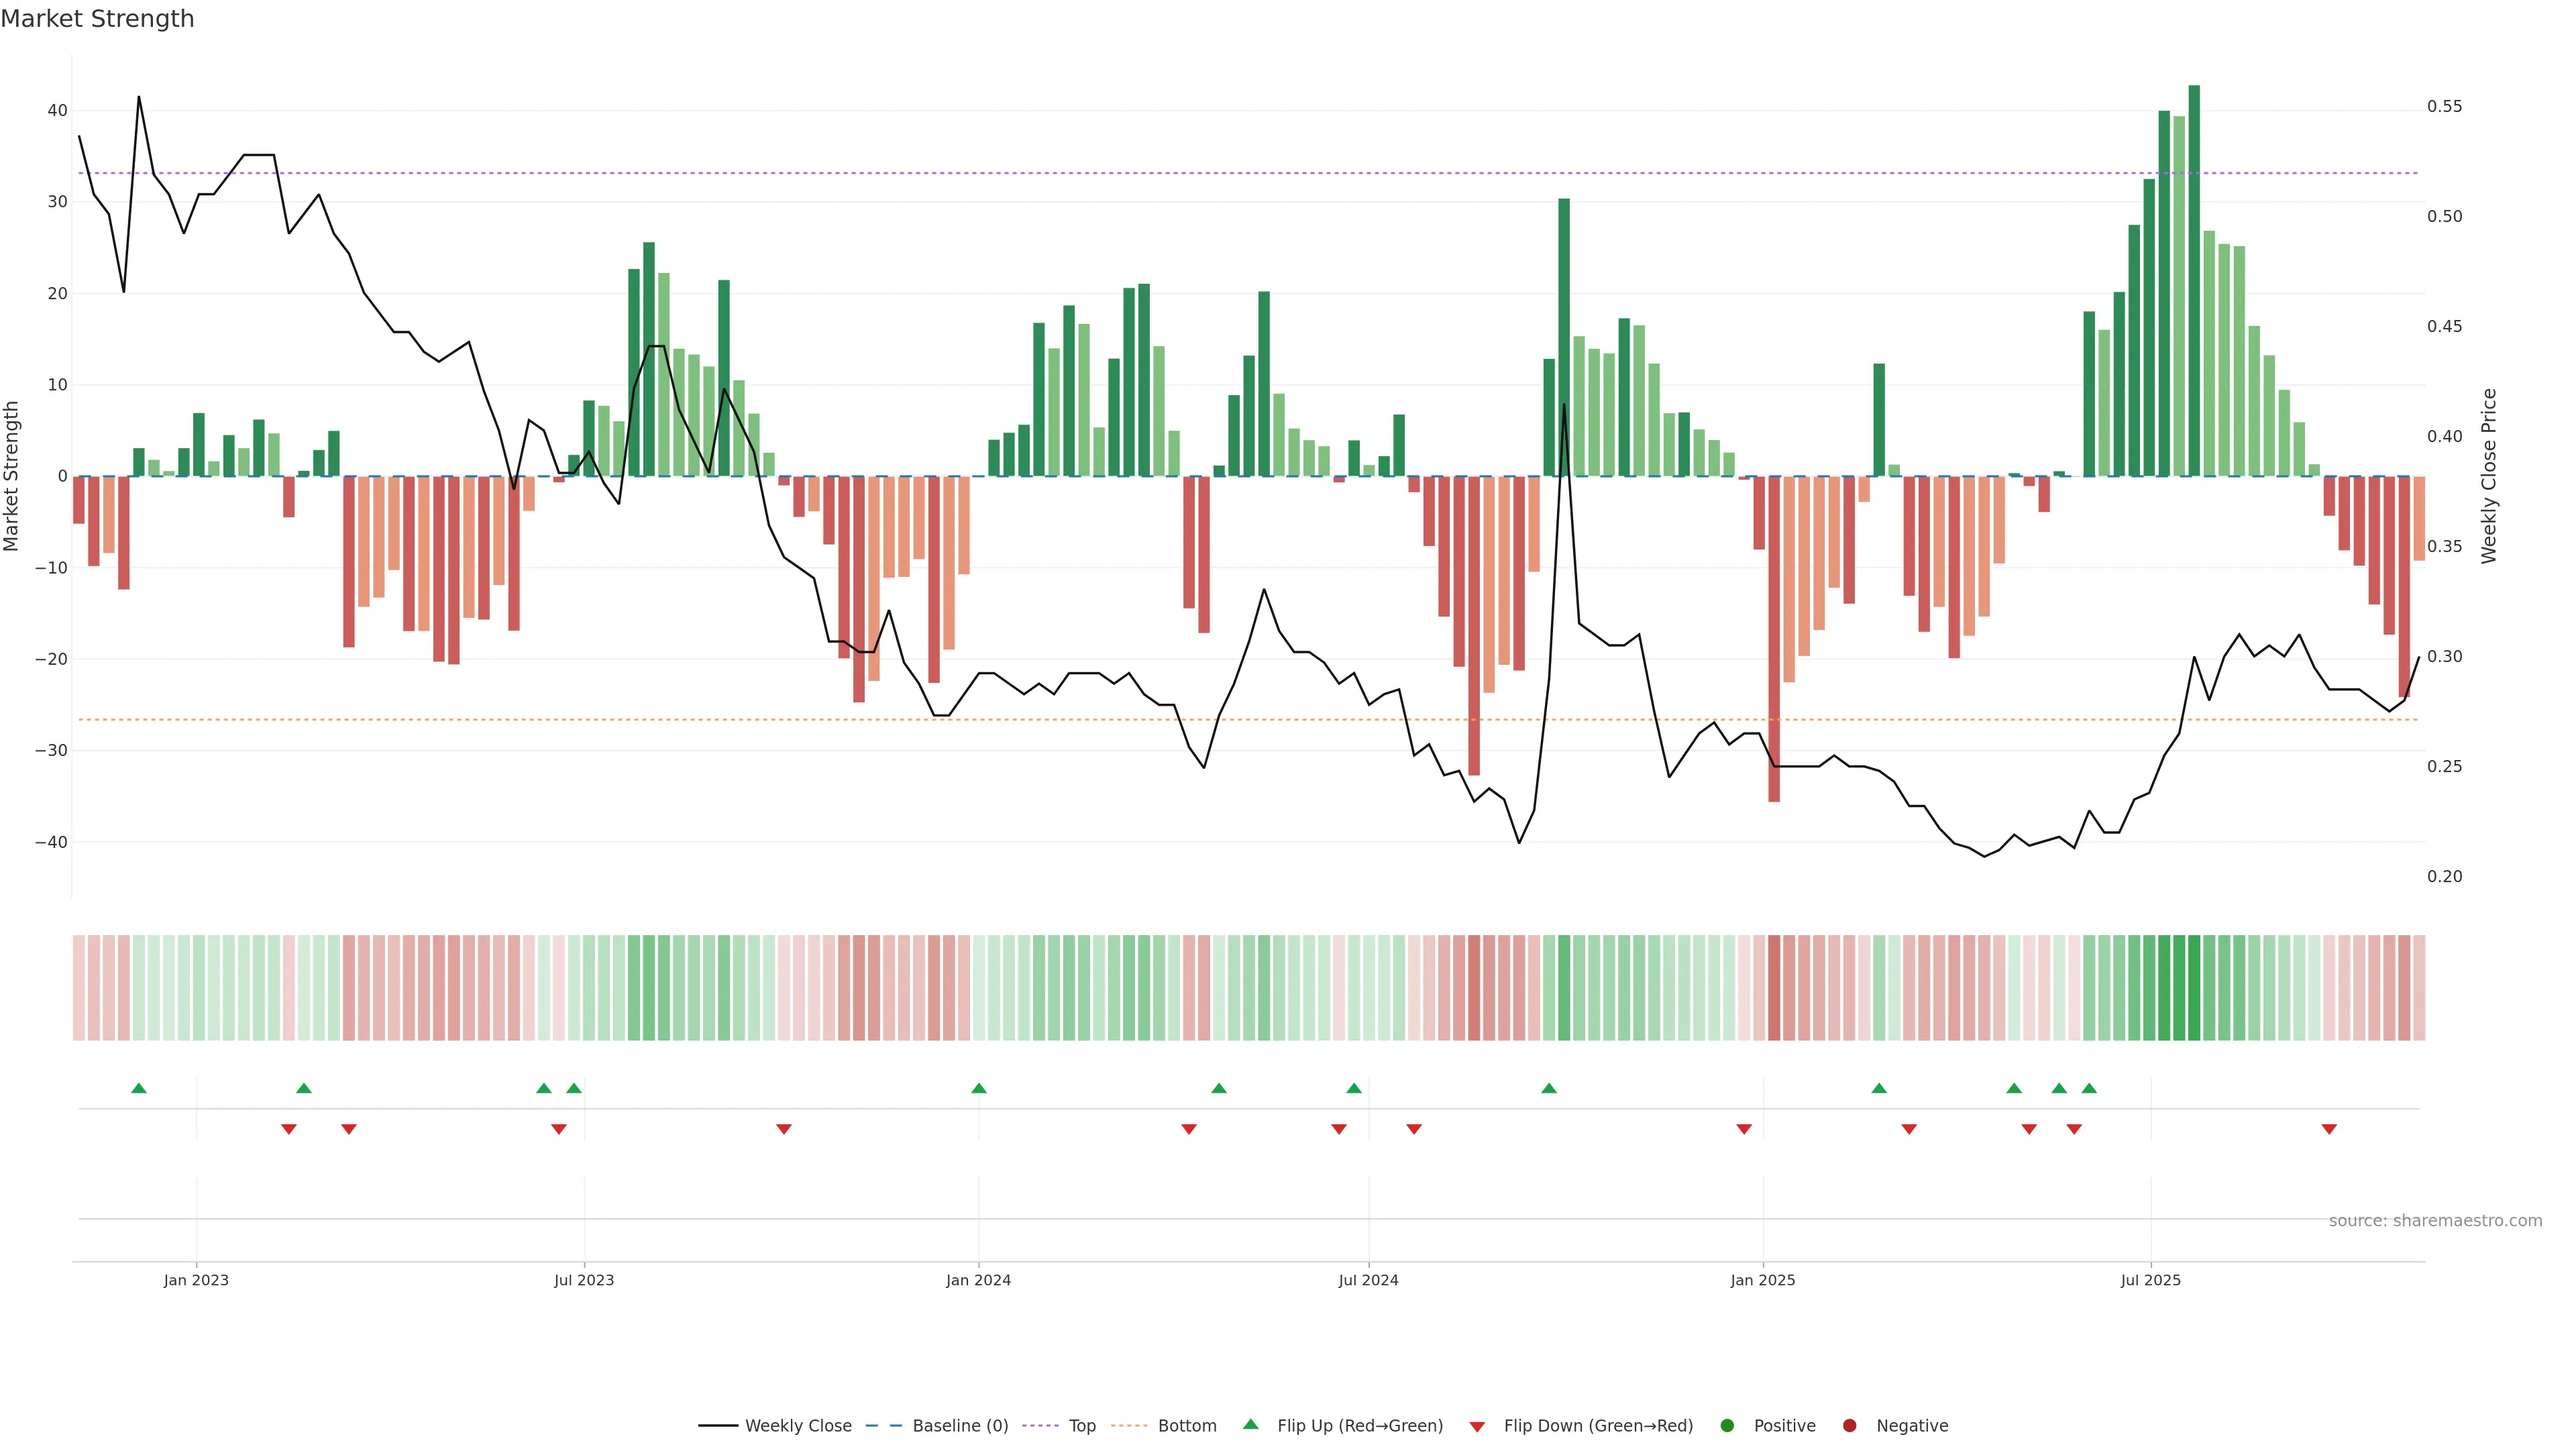Click the darkest green heatmap strip cell
The height and width of the screenshot is (1449, 2576).
point(2194,988)
